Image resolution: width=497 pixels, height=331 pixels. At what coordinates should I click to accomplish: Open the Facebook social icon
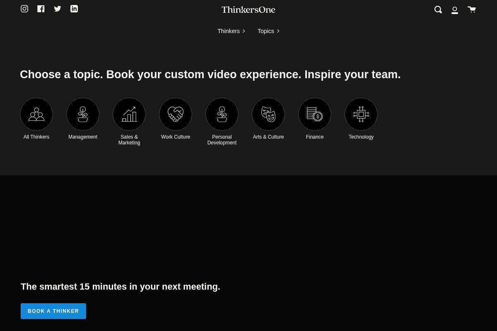41,9
